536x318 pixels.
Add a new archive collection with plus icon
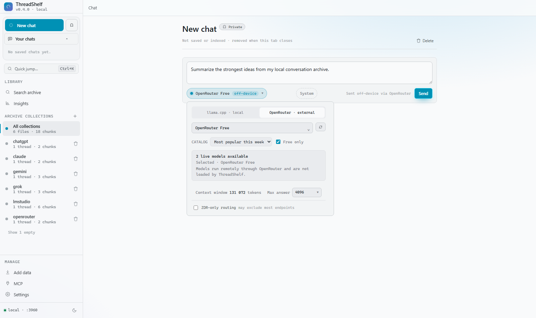tap(75, 116)
